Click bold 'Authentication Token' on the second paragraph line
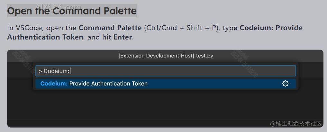Image resolution: width=327 pixels, height=132 pixels. point(45,37)
